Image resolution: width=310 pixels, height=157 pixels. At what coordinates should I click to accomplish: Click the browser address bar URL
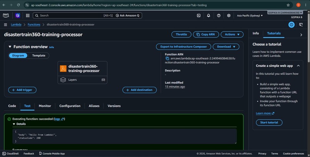118,5
